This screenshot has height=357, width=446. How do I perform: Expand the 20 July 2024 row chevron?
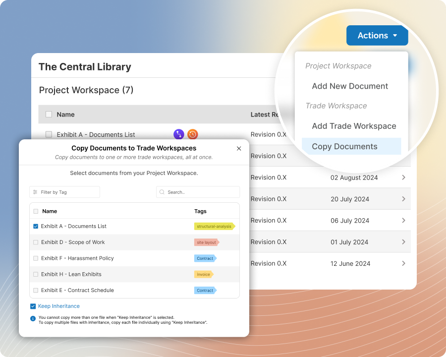pyautogui.click(x=403, y=199)
